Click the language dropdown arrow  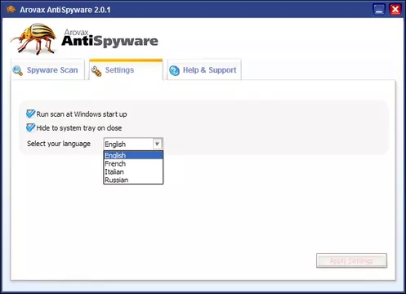157,144
